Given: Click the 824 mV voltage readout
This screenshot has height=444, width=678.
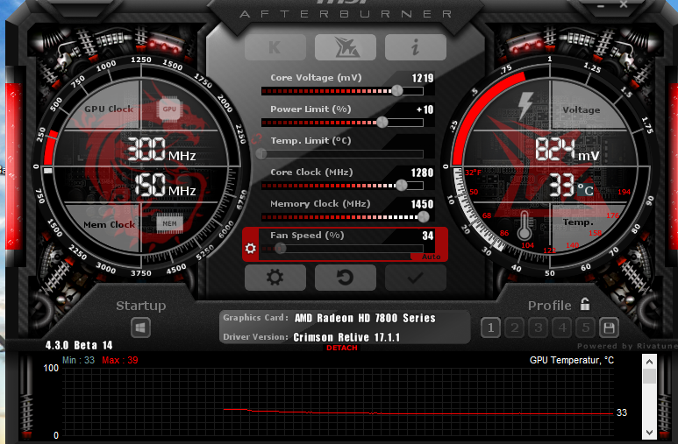Looking at the screenshot, I should [x=567, y=150].
